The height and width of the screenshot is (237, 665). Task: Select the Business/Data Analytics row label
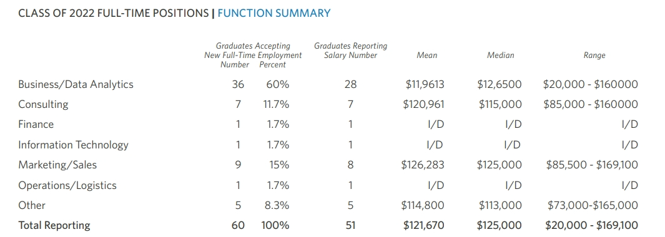76,84
